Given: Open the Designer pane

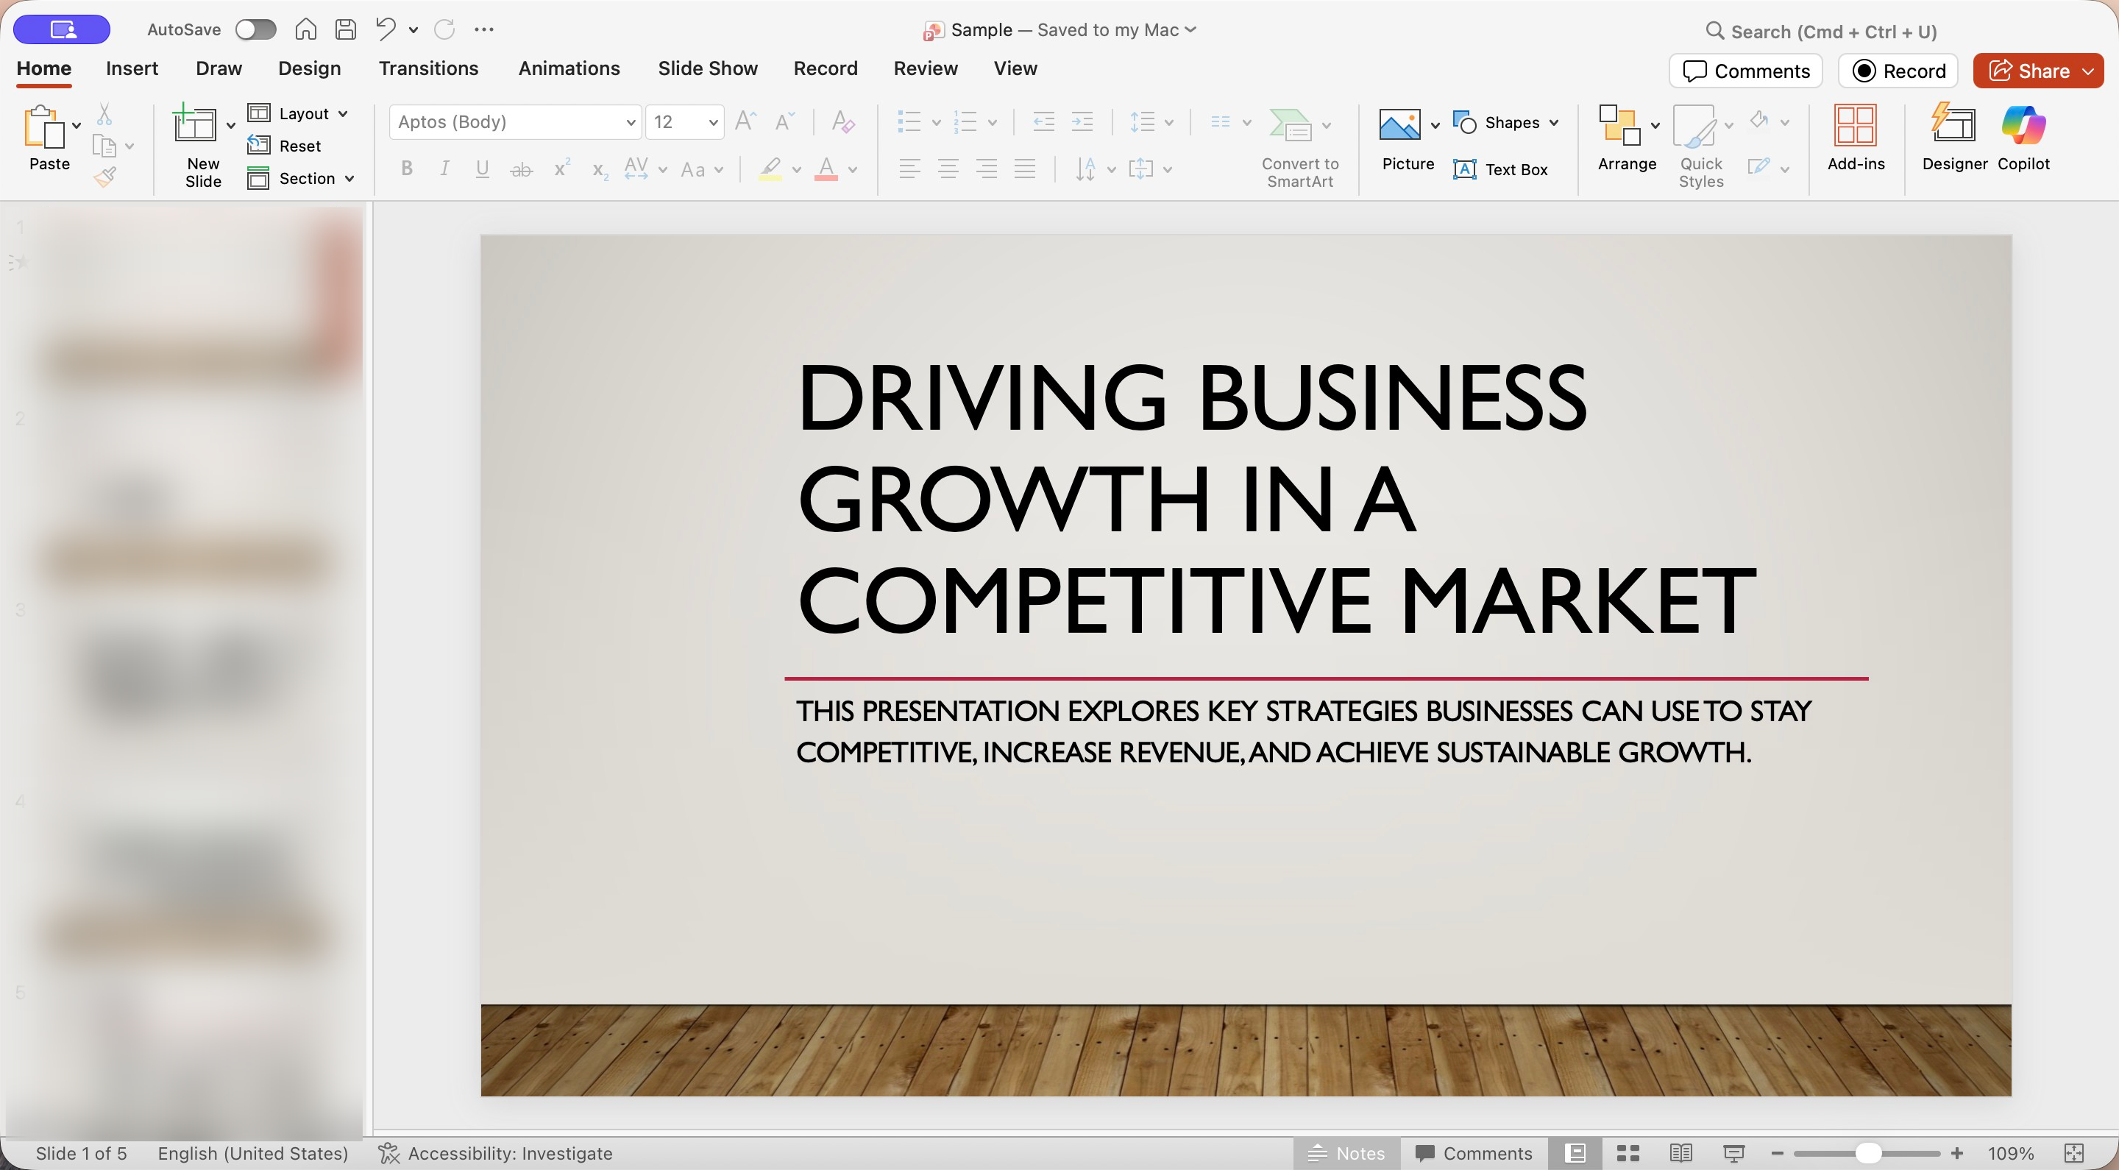Looking at the screenshot, I should (x=1953, y=138).
